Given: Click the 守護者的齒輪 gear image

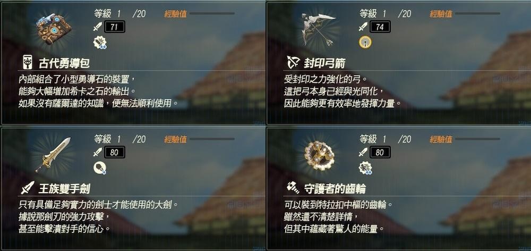Looking at the screenshot, I should coord(319,156).
